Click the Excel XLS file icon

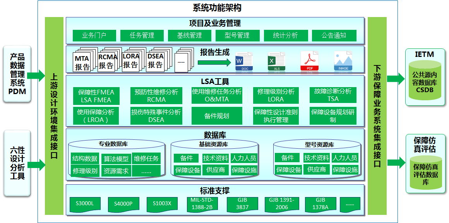coord(276,61)
